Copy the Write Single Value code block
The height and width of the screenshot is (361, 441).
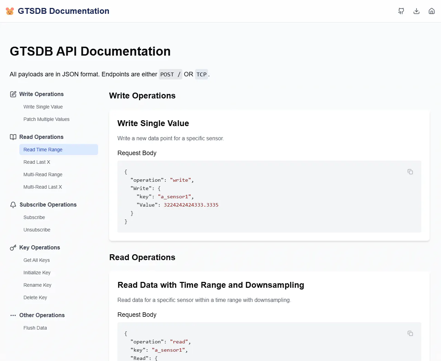point(410,172)
